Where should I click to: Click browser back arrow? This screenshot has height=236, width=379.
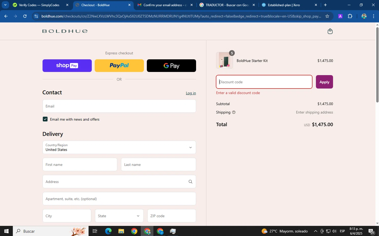6,16
